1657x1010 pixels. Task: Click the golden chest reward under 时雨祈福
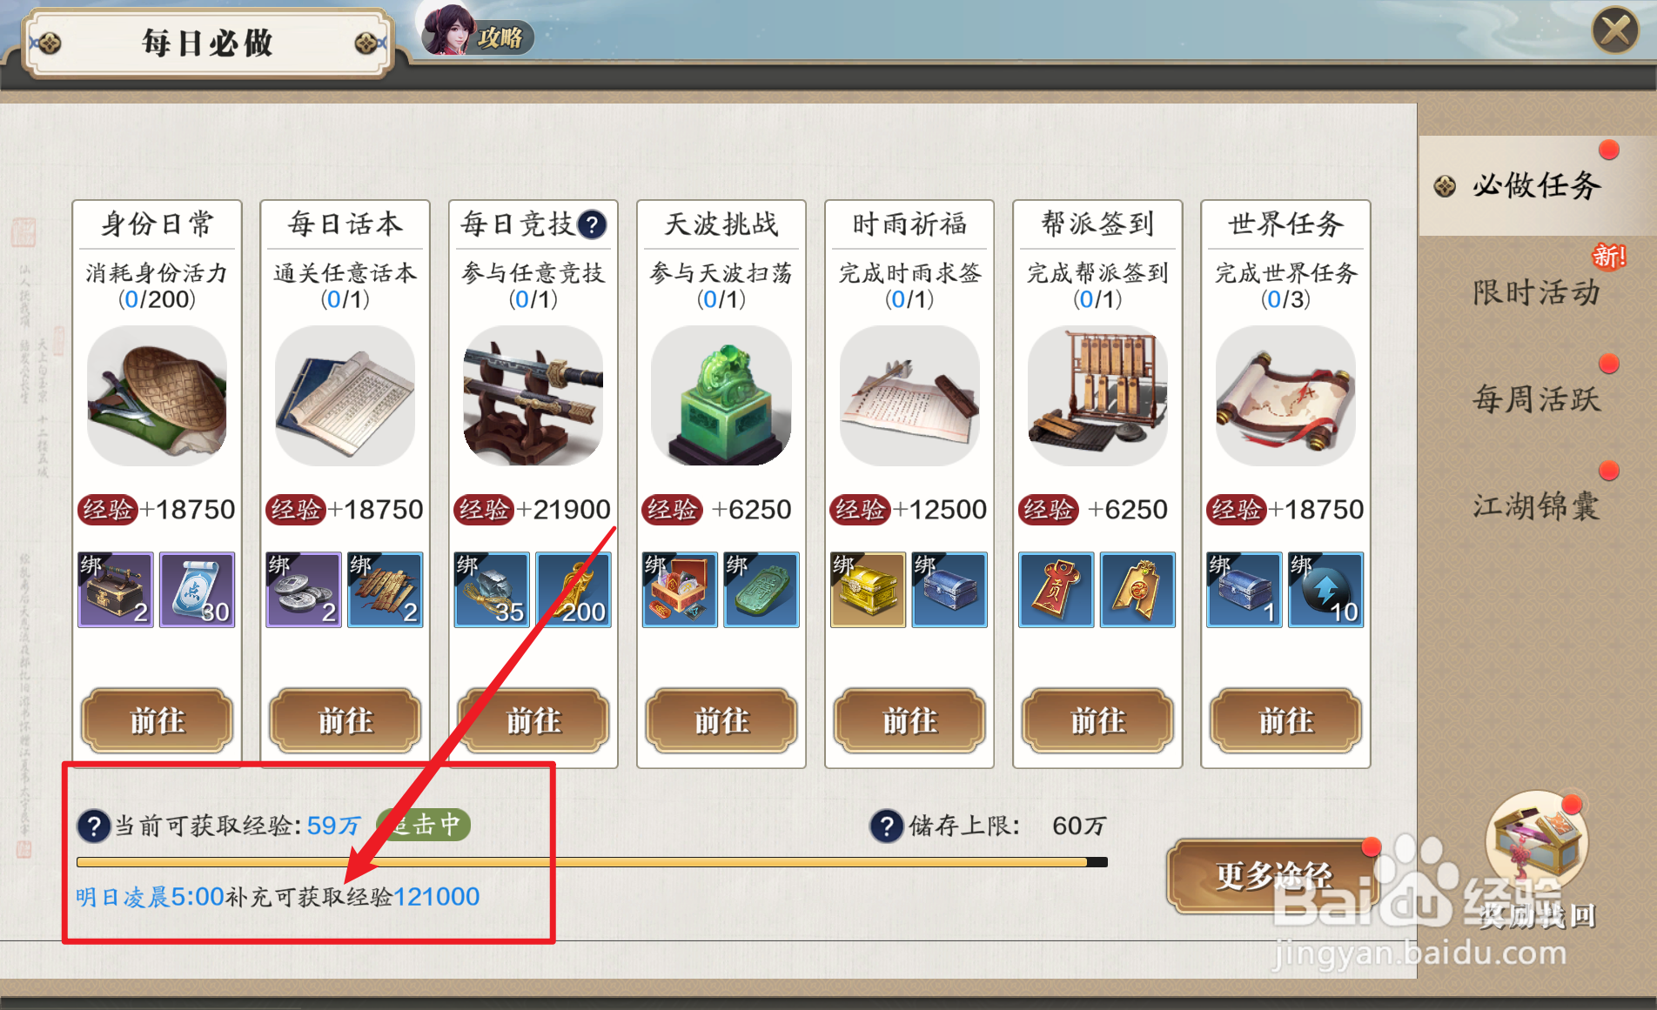(x=868, y=590)
